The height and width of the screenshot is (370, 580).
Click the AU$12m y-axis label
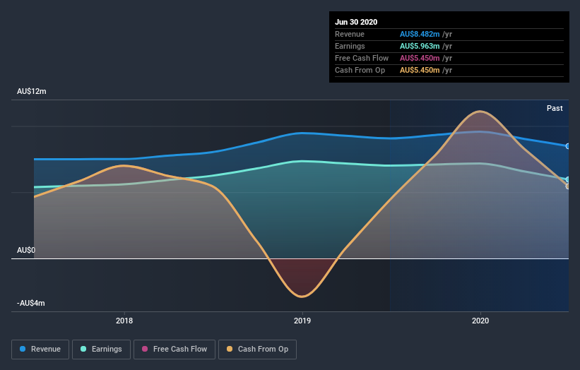[32, 91]
